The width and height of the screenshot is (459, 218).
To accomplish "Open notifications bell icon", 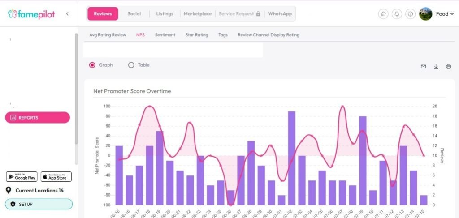I will 397,14.
